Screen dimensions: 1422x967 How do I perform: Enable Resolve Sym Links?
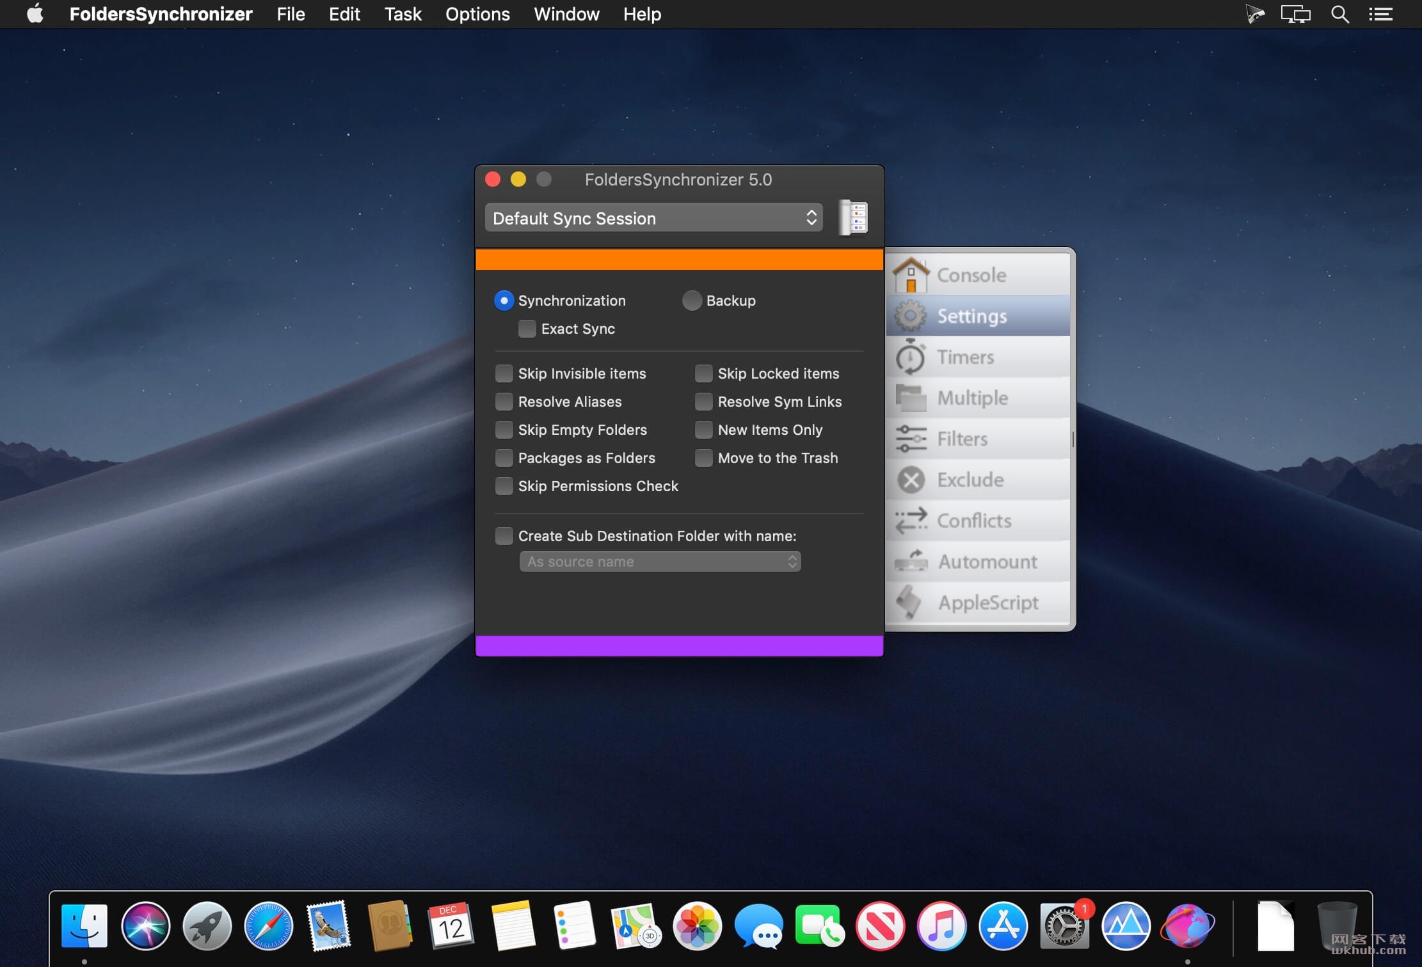(x=704, y=402)
